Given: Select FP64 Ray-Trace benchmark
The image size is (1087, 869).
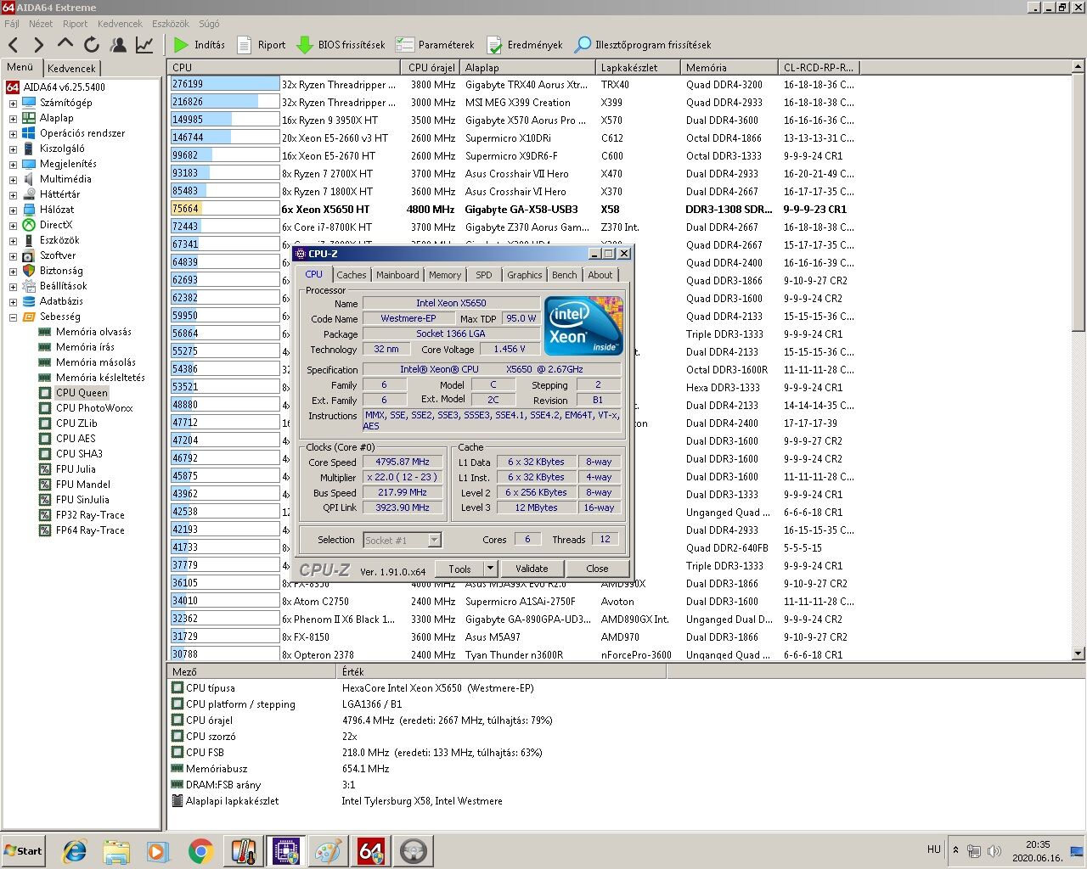Looking at the screenshot, I should point(90,530).
